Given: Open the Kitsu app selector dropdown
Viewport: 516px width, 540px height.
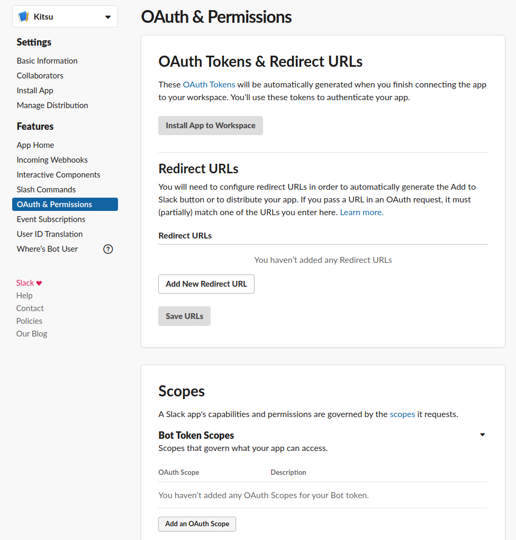Looking at the screenshot, I should pyautogui.click(x=65, y=16).
